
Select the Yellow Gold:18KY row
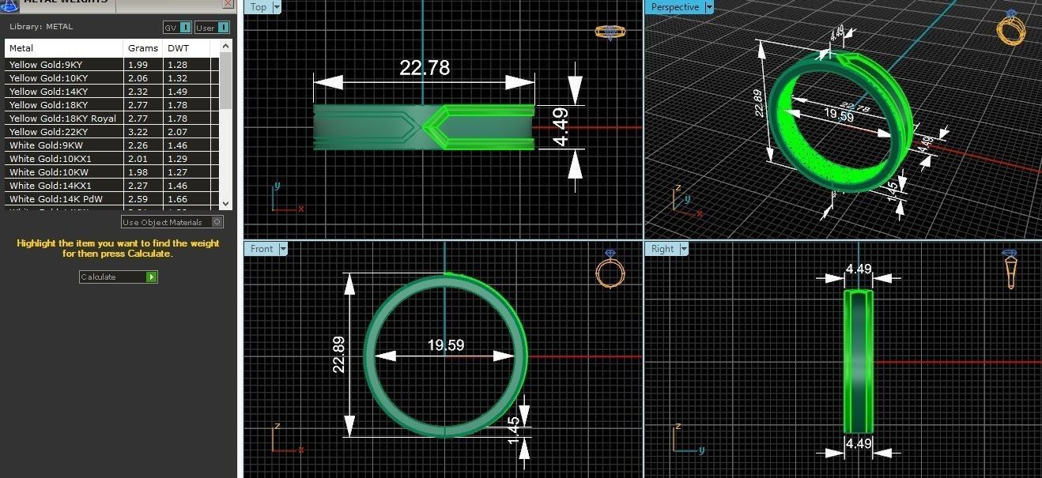click(111, 105)
